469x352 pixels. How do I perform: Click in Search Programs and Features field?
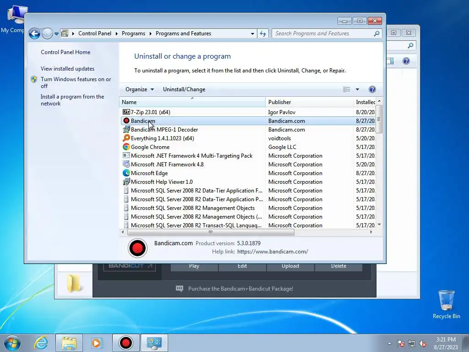click(323, 33)
